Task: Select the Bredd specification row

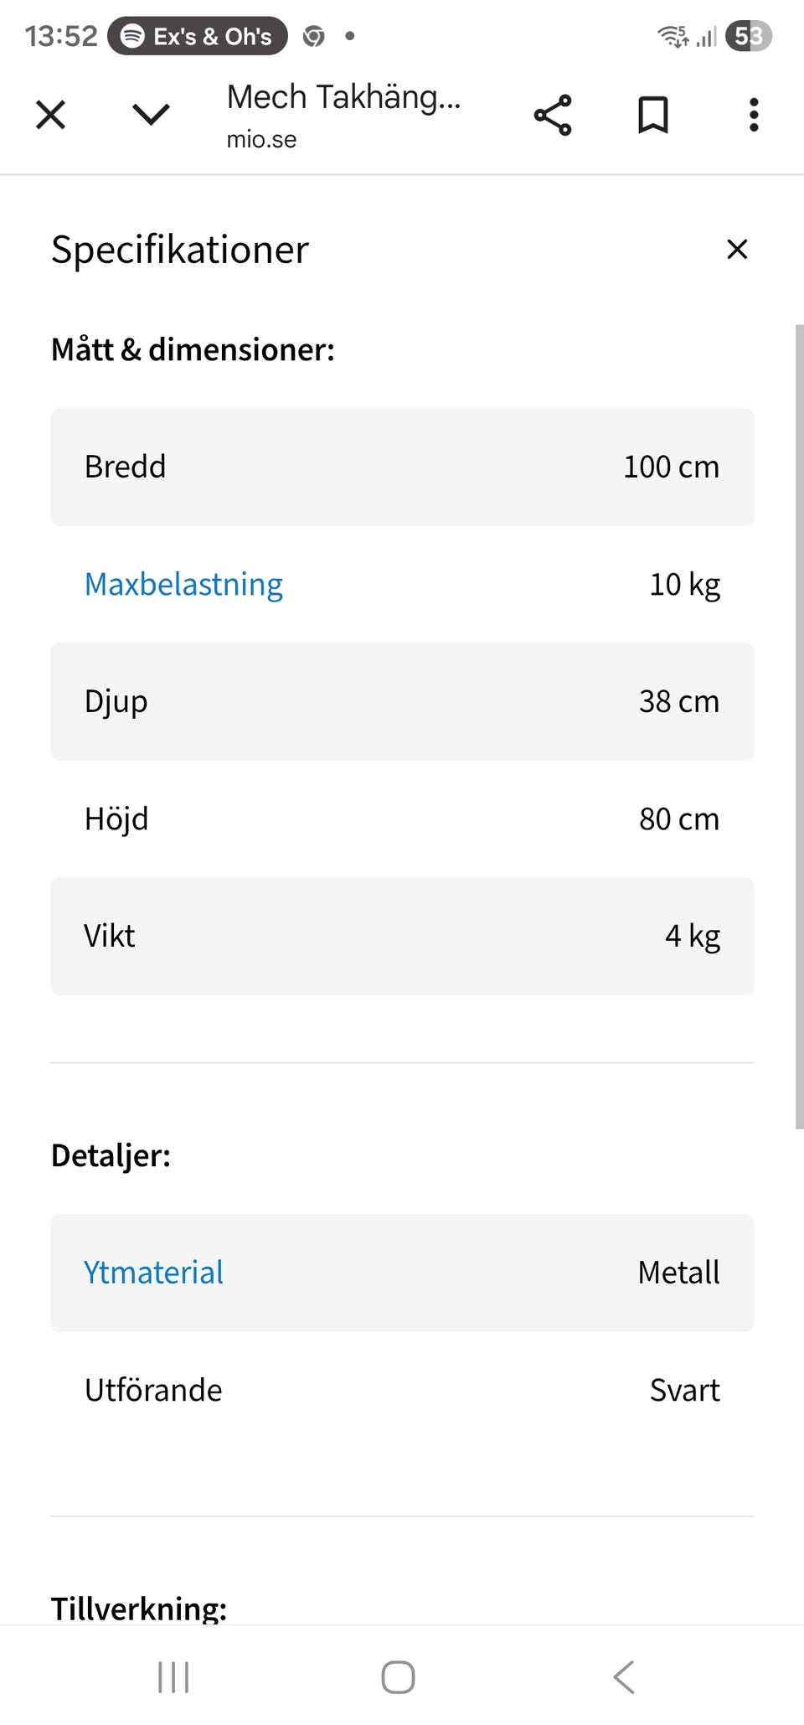Action: 402,467
